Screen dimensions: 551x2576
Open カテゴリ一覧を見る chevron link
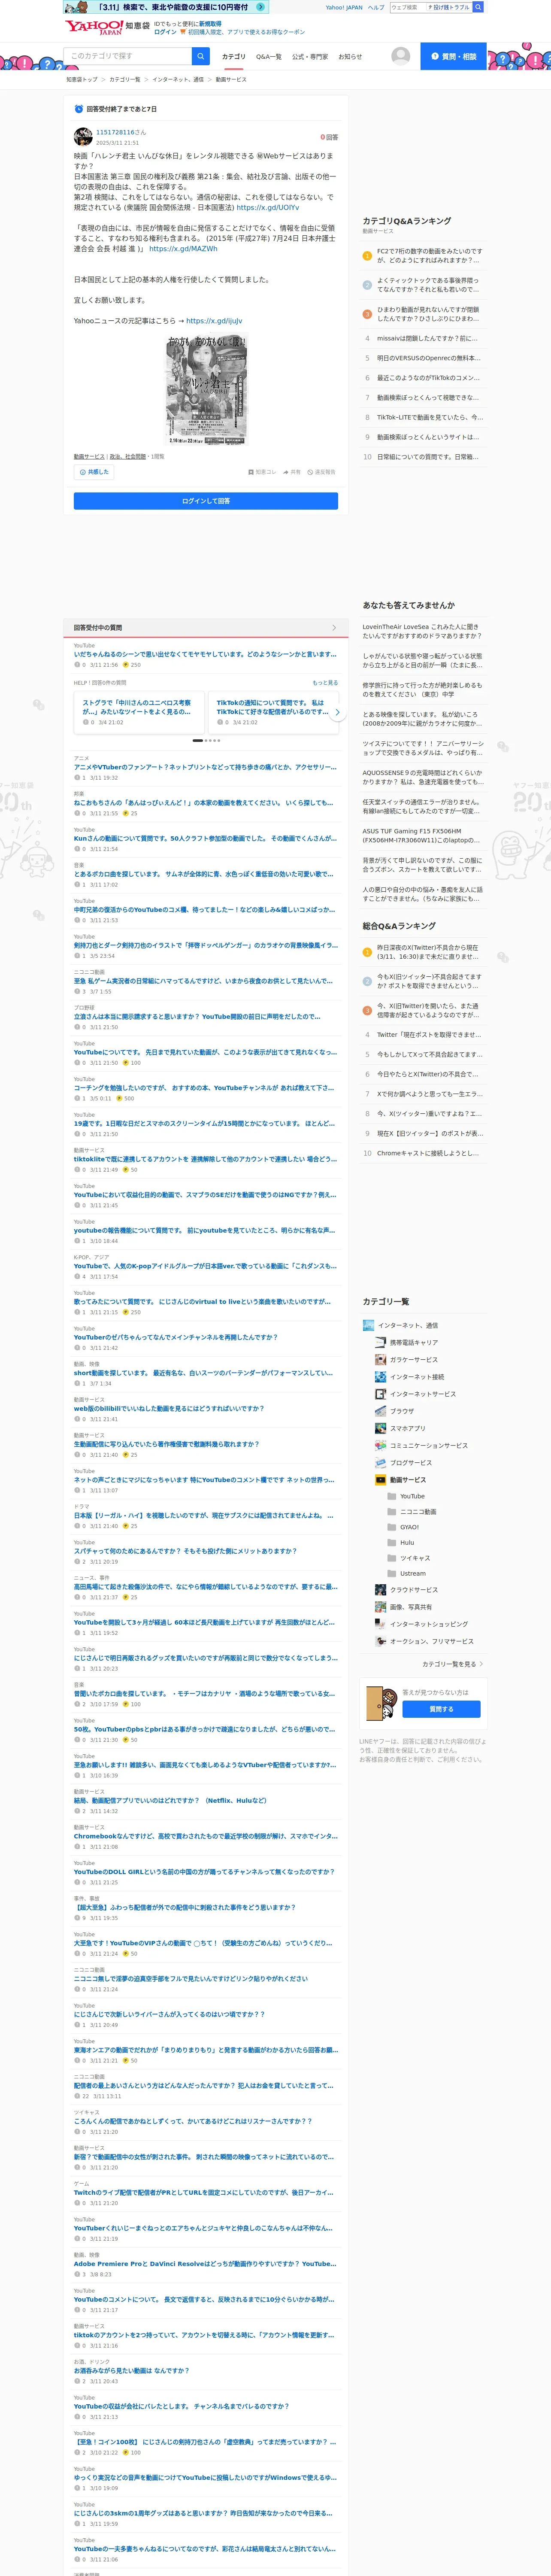click(453, 1664)
